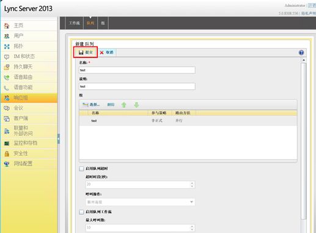Image resolution: width=316 pixels, height=233 pixels.
Task: Increase the 超时时段 timeout value stepper
Action: pyautogui.click(x=192, y=183)
